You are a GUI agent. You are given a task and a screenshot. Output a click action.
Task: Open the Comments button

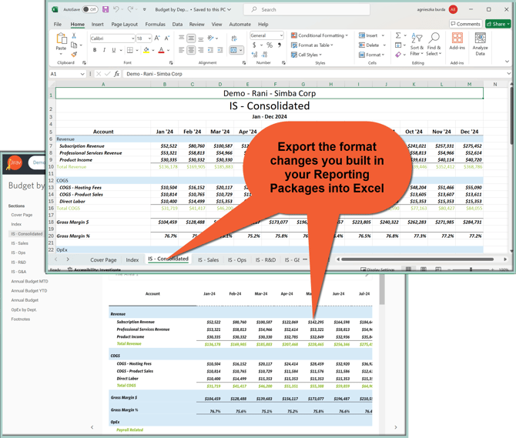[465, 24]
